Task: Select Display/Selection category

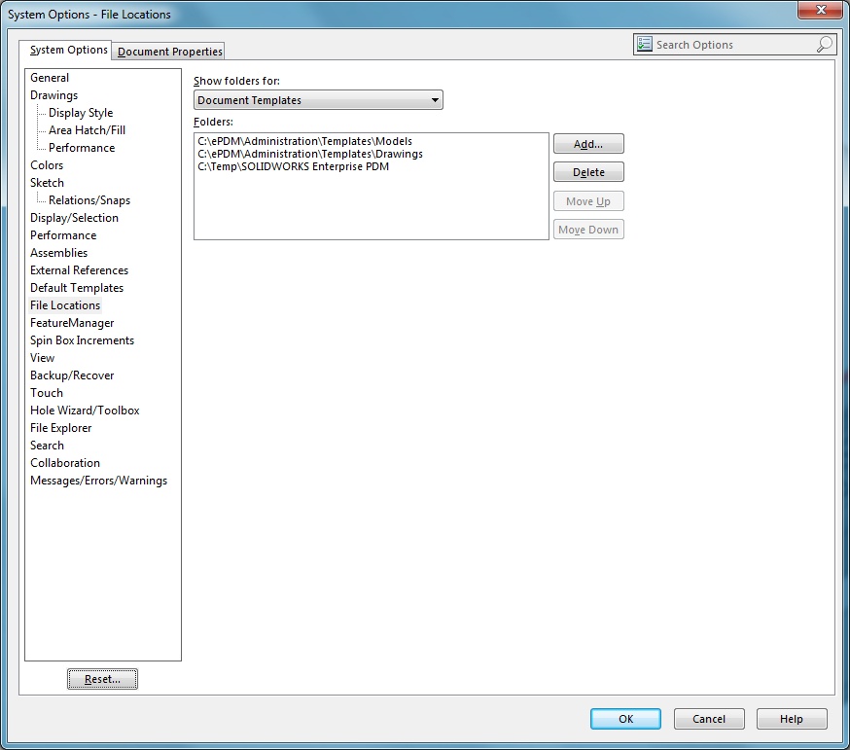Action: 74,218
